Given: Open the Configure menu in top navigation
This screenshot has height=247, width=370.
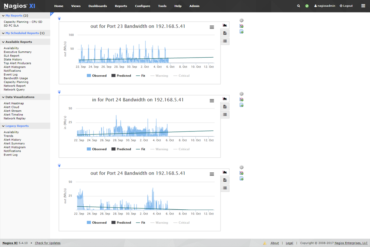Looking at the screenshot, I should point(142,6).
